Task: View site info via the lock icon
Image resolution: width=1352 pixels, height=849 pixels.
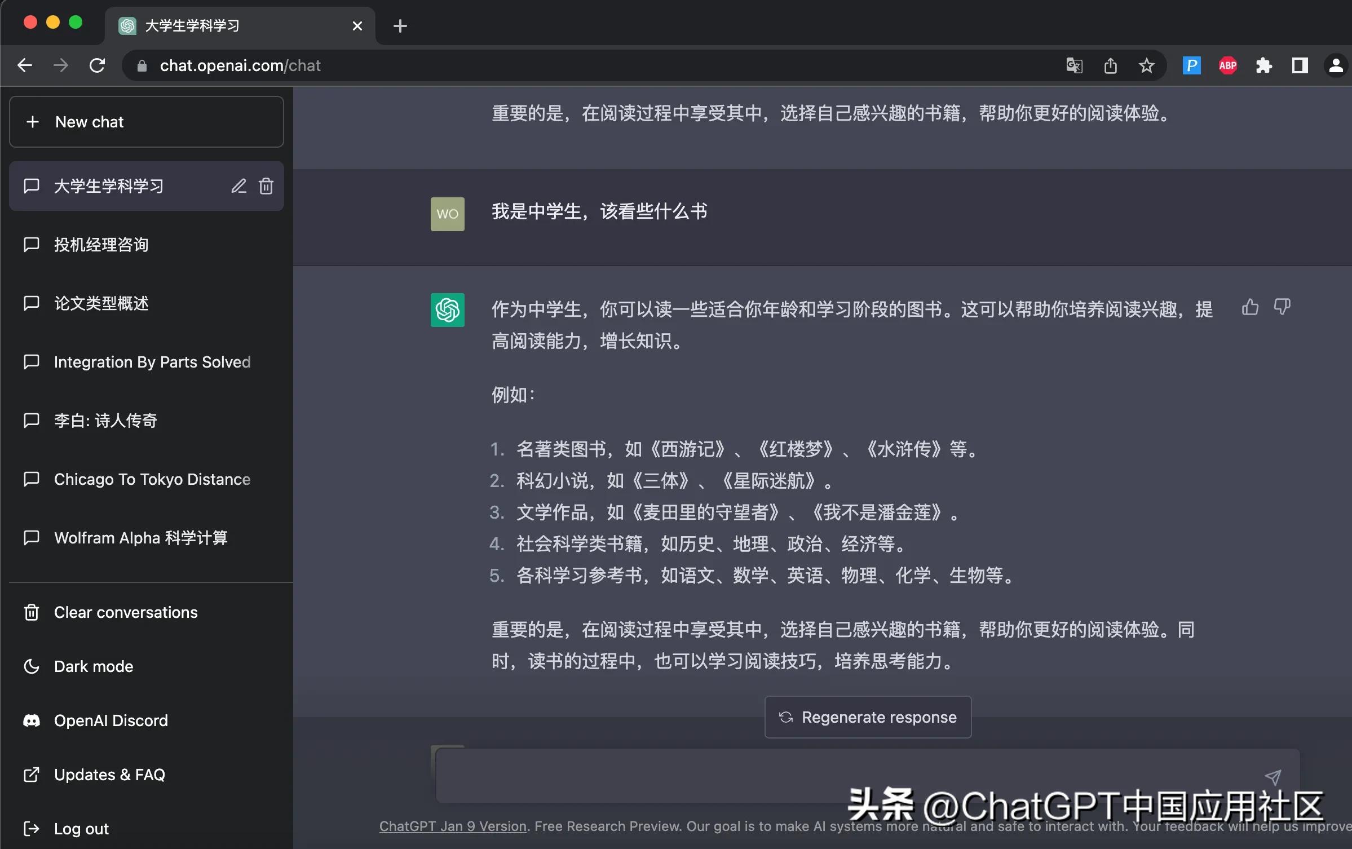Action: tap(142, 65)
